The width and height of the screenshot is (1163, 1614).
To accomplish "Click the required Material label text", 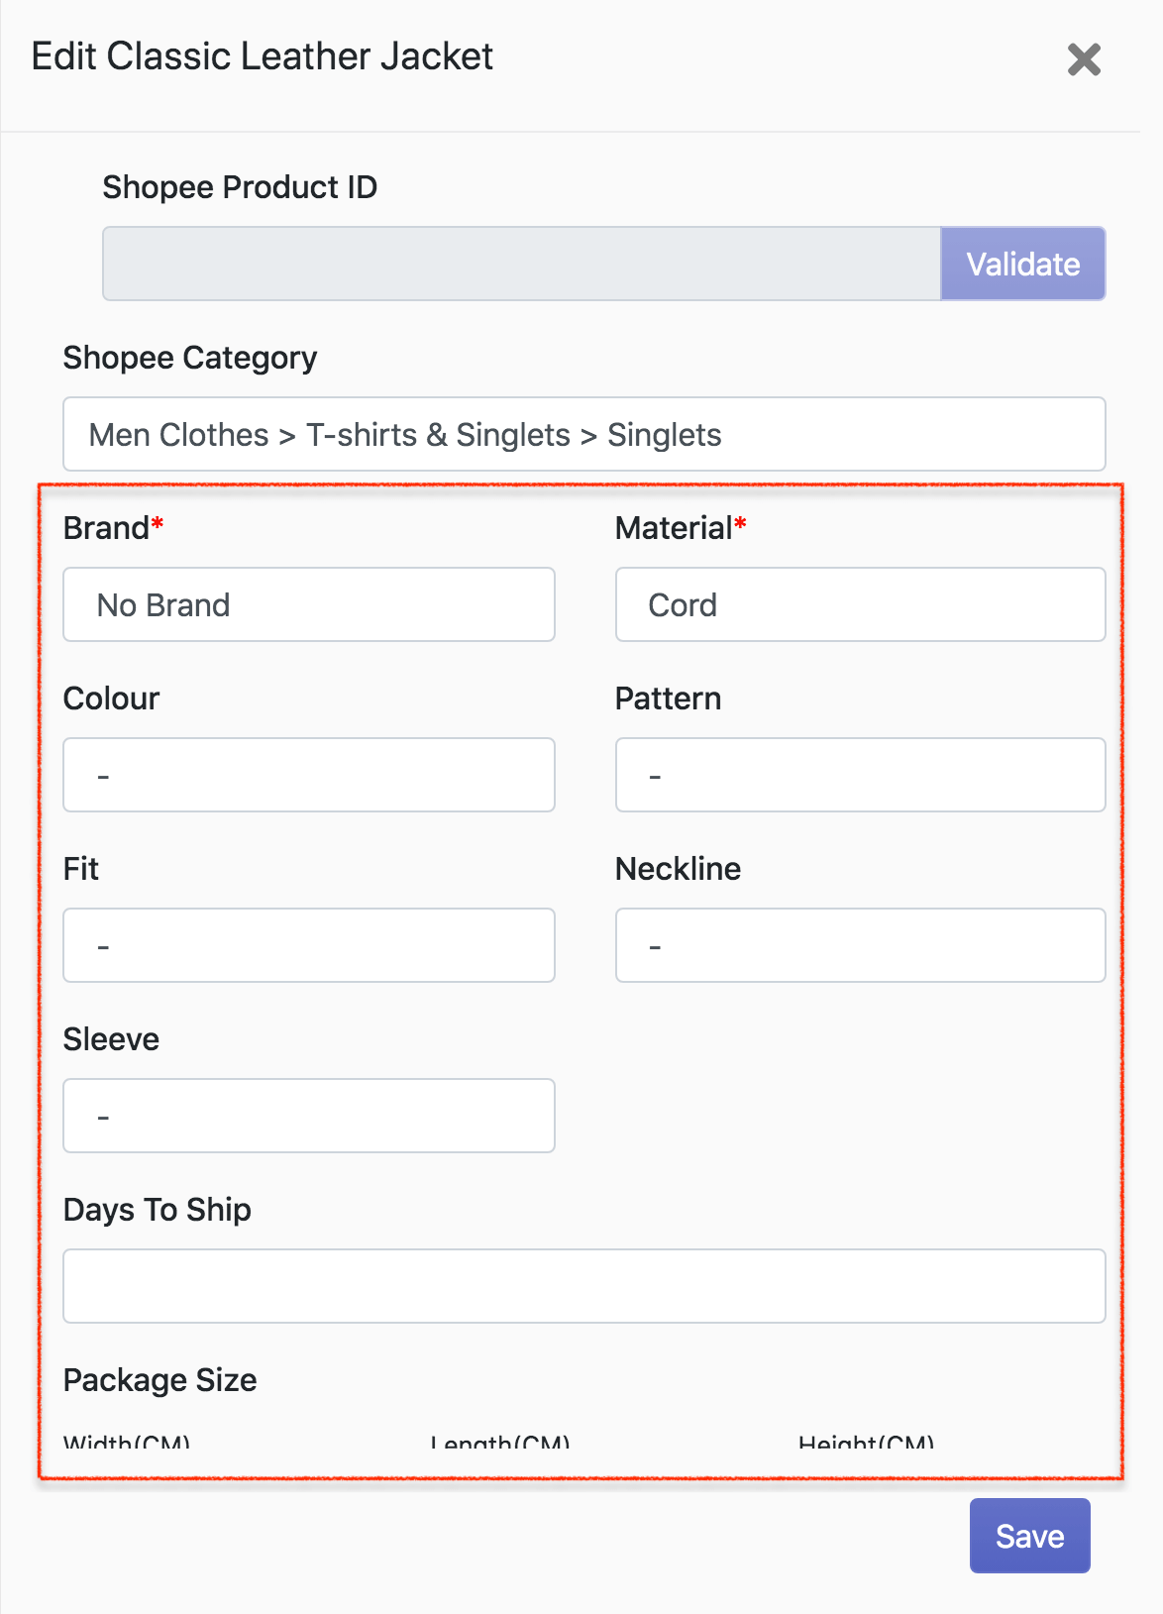I will pyautogui.click(x=674, y=528).
